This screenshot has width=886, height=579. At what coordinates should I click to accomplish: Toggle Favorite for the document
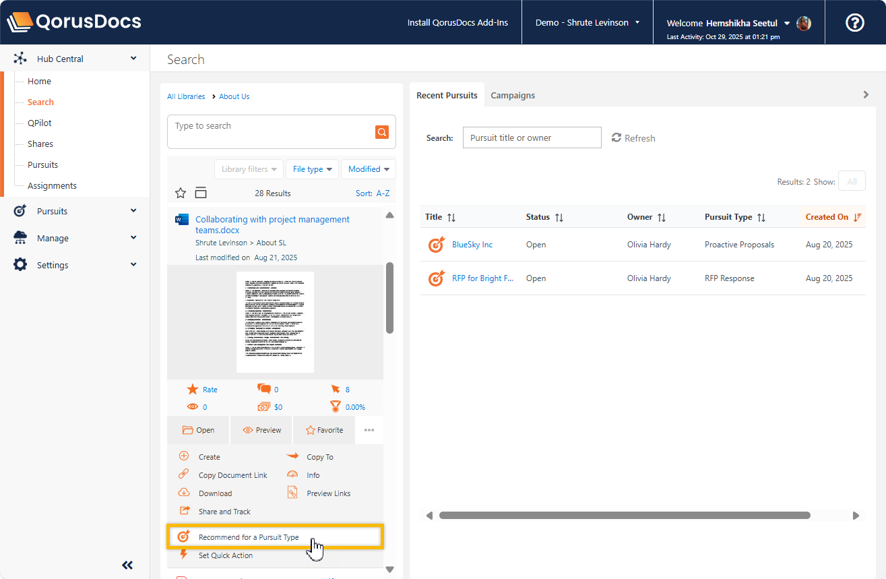pyautogui.click(x=325, y=430)
